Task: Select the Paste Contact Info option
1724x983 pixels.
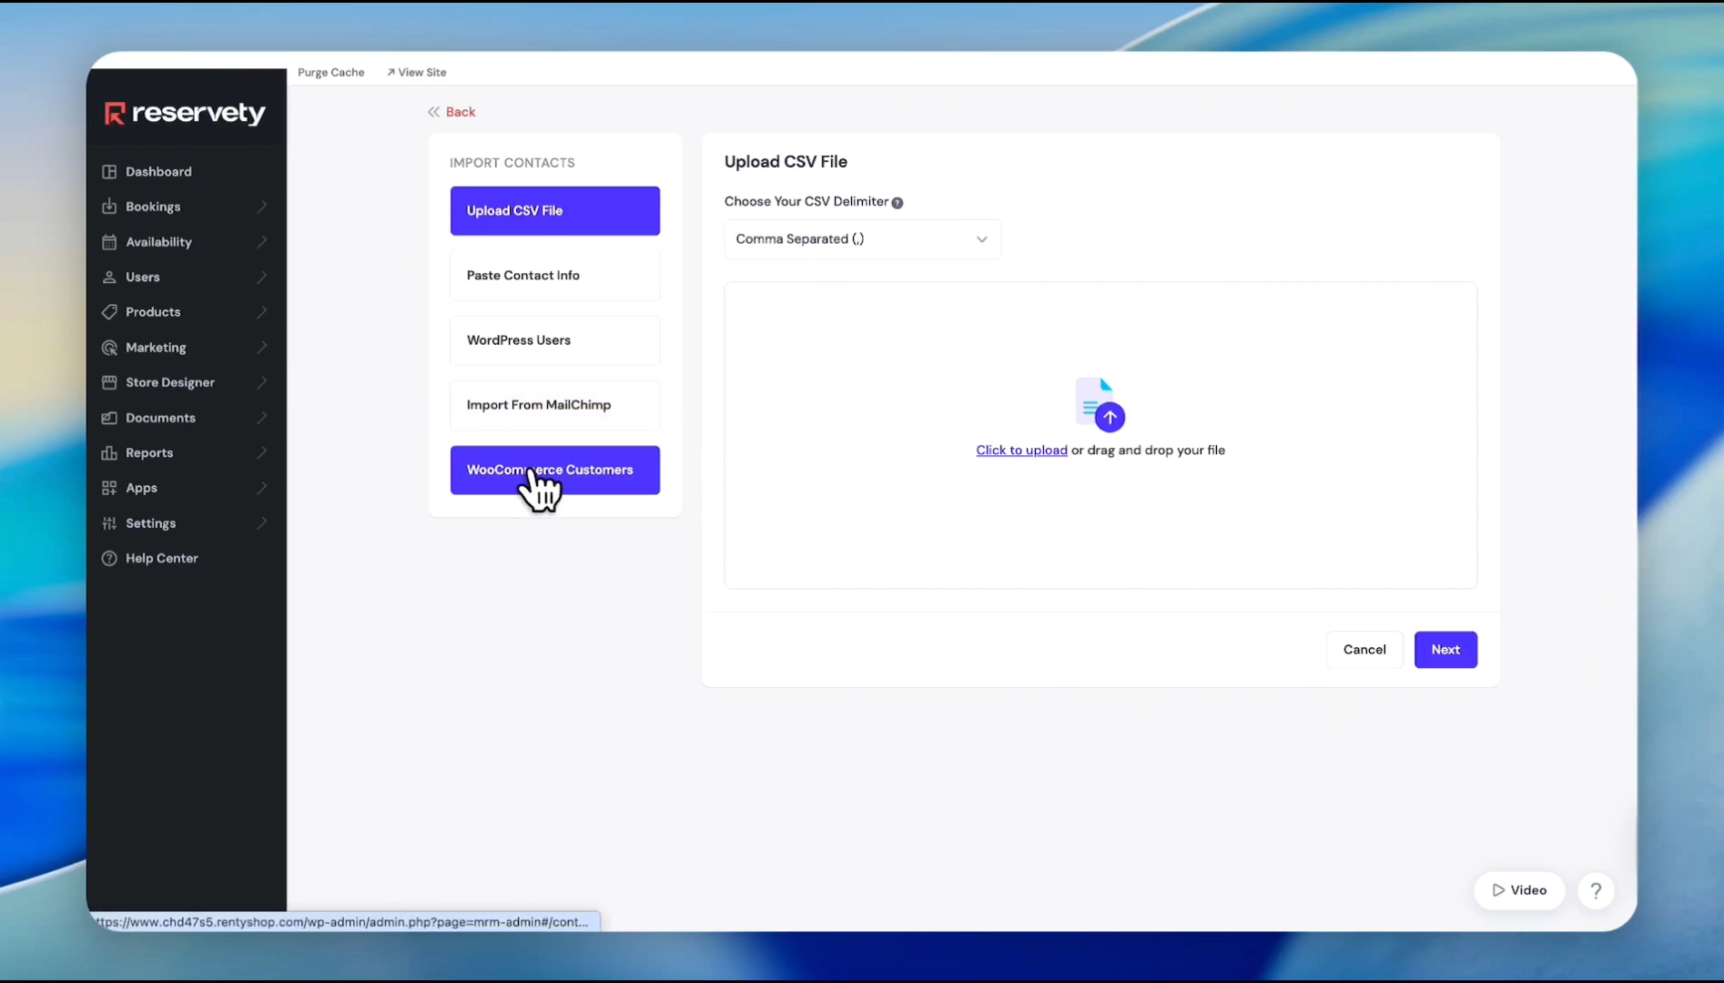Action: tap(555, 276)
